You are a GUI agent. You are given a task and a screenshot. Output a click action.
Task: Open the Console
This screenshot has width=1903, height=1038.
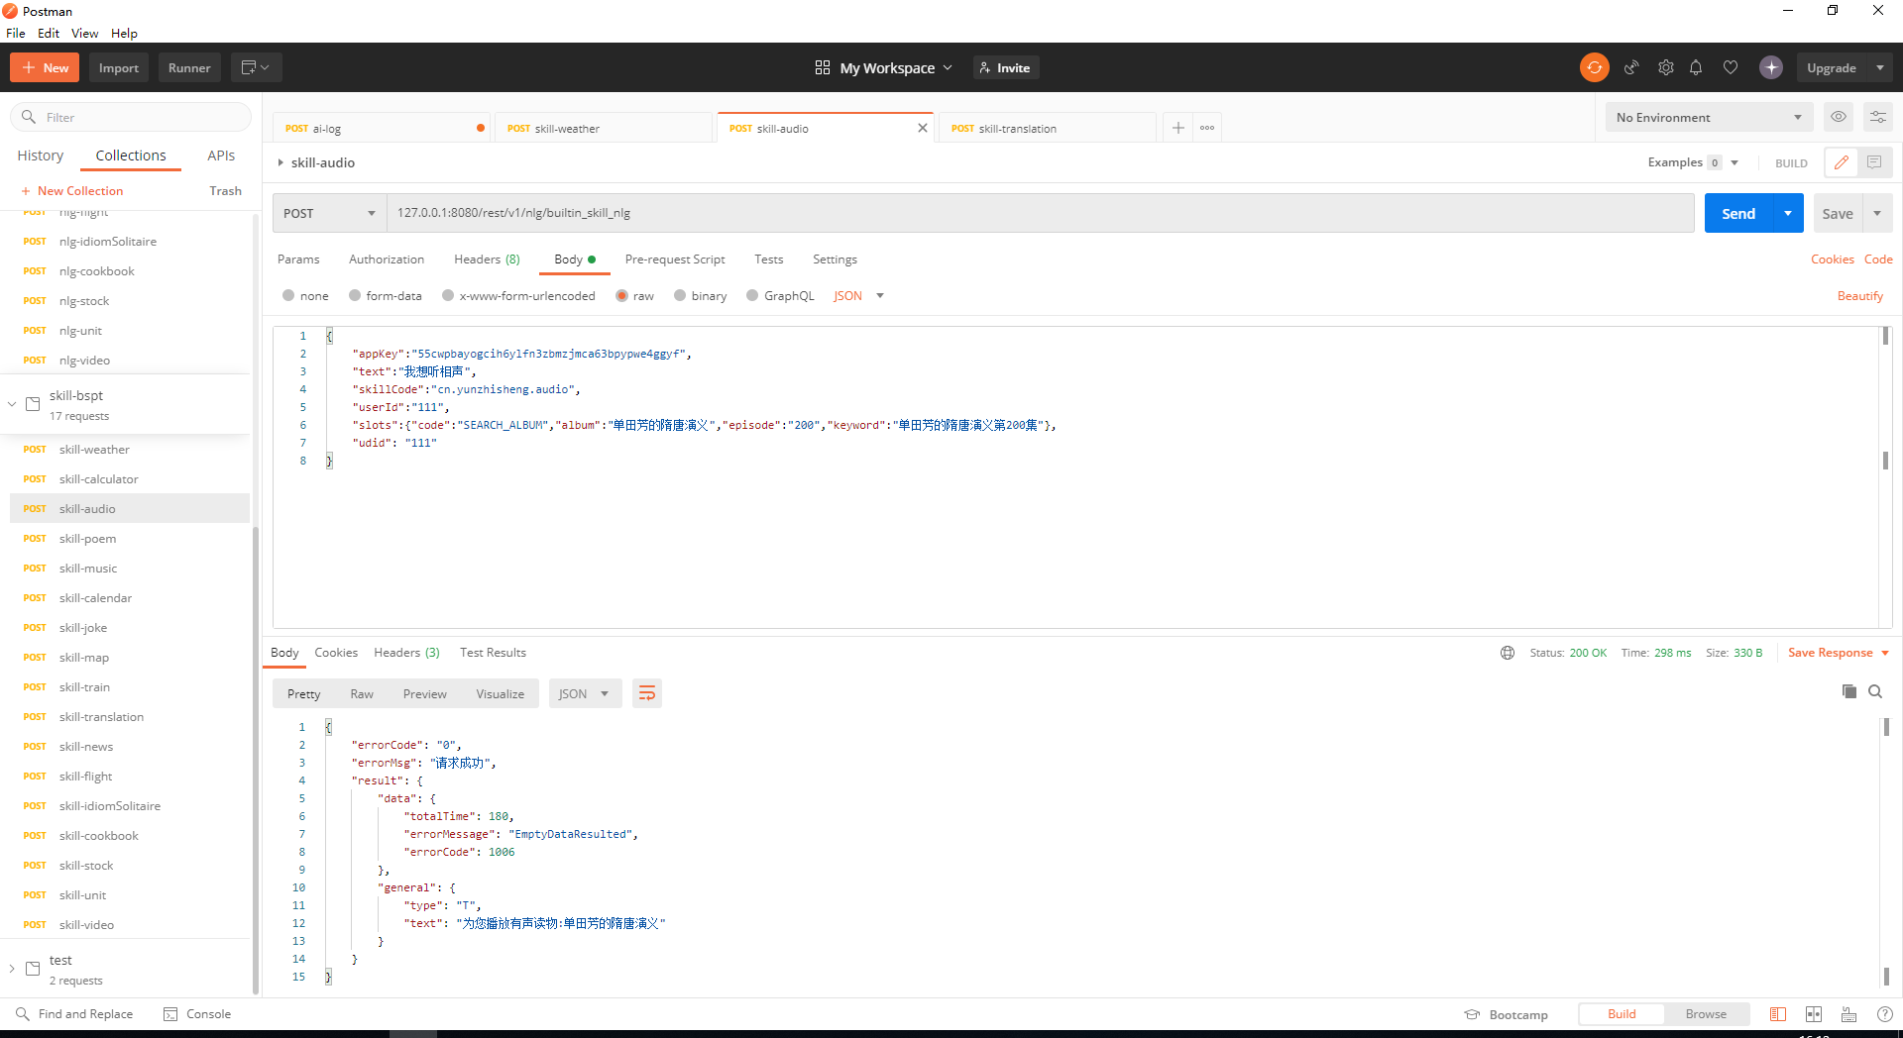(x=197, y=1014)
